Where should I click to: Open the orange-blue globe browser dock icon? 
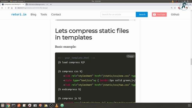pos(40,105)
